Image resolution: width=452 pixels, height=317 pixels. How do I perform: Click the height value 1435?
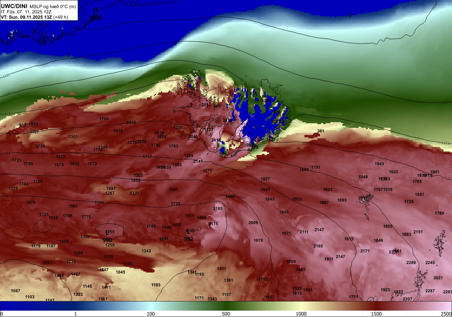(118, 131)
